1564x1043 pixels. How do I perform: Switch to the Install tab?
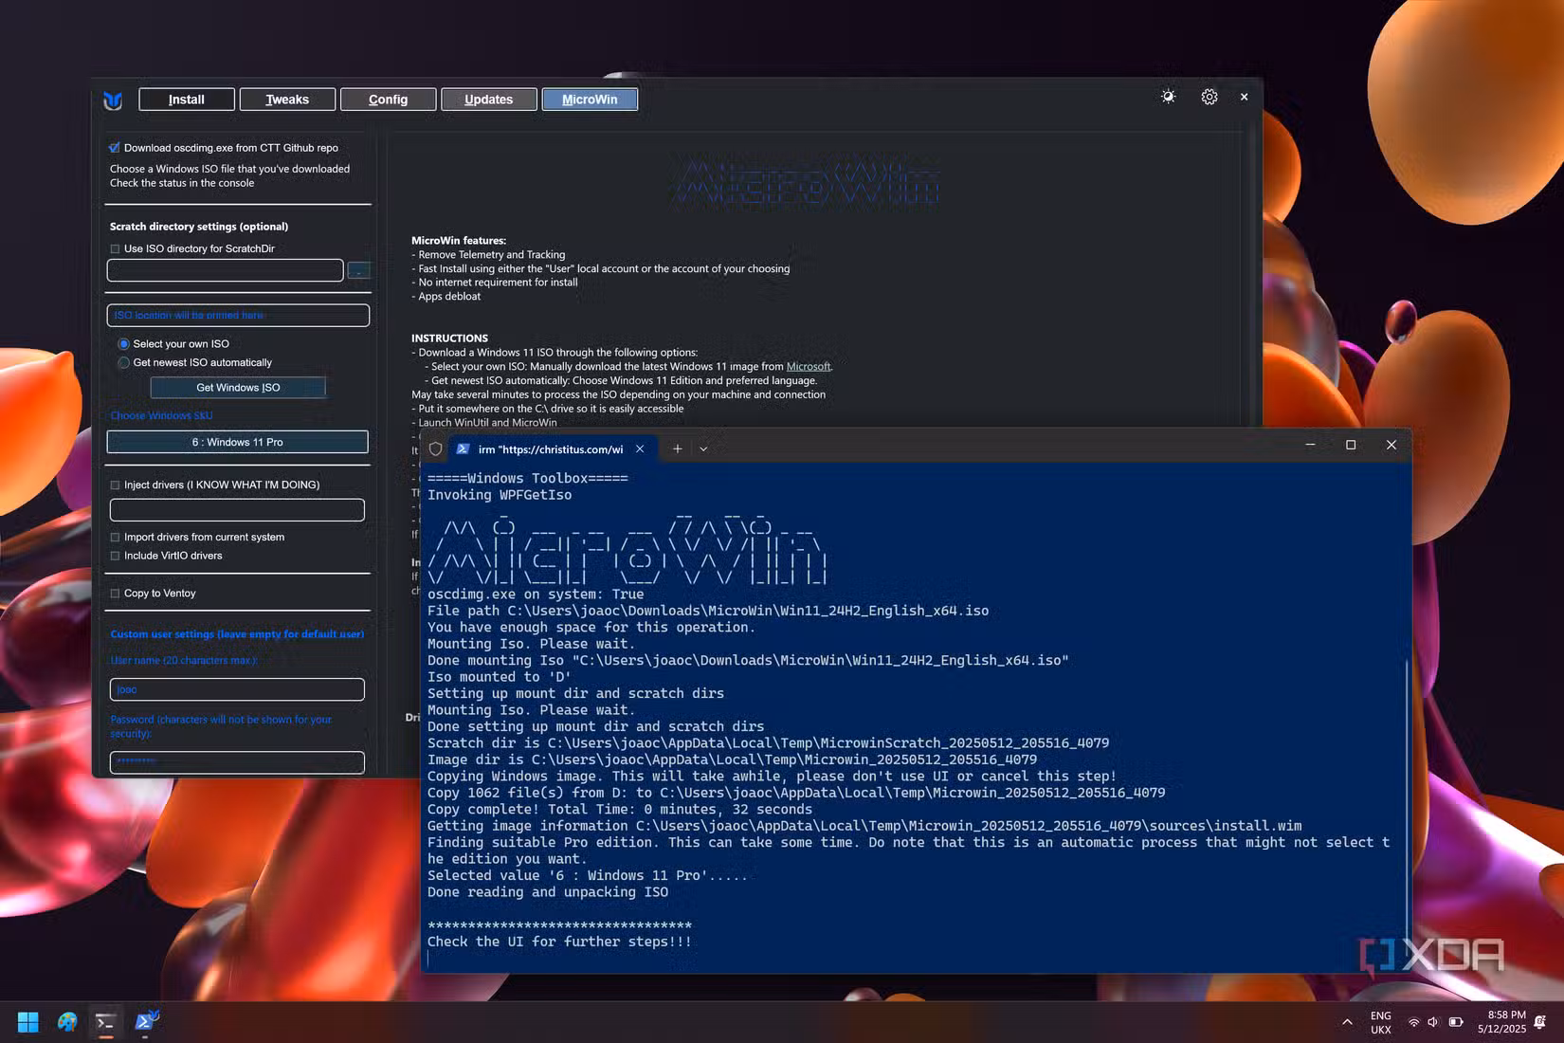tap(187, 100)
